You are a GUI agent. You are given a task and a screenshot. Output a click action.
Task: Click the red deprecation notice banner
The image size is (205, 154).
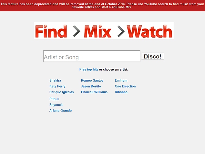[103, 6]
